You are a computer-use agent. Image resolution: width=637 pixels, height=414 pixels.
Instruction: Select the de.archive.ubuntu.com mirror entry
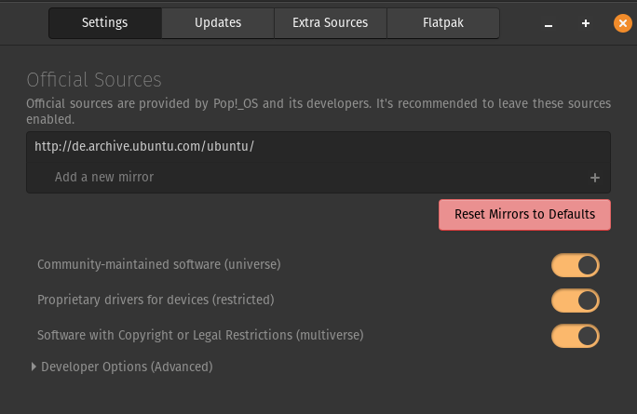point(144,147)
